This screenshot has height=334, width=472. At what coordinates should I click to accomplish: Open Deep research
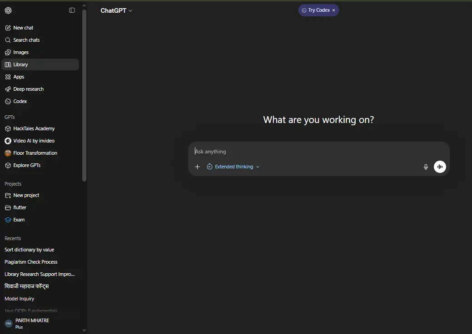40,89
